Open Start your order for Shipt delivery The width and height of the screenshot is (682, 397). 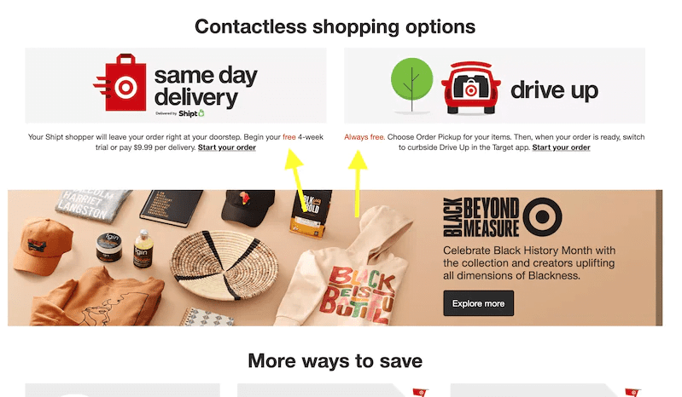pyautogui.click(x=226, y=147)
